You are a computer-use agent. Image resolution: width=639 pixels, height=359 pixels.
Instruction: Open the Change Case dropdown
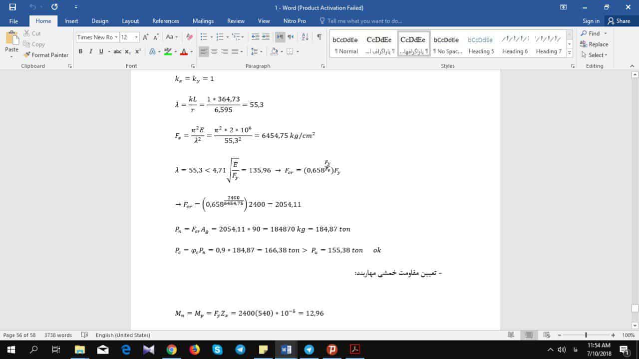coord(172,37)
